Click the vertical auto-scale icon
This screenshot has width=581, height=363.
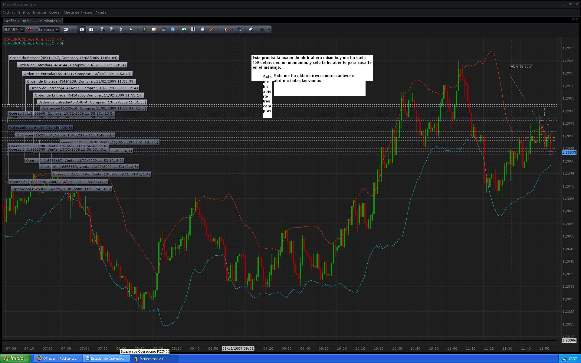point(144,30)
